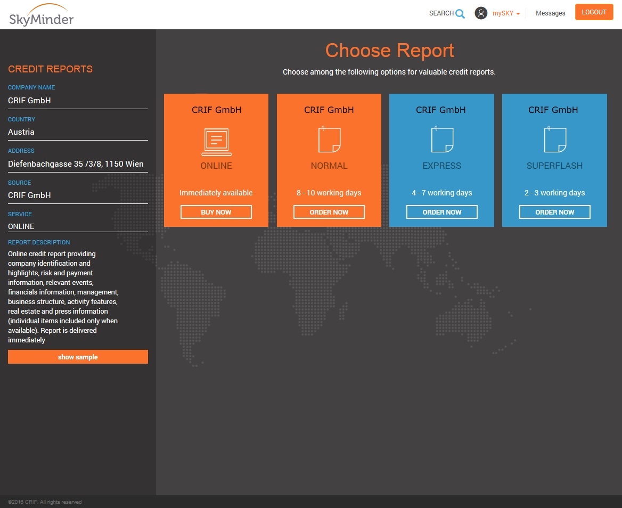Viewport: 622px width, 508px height.
Task: Click the LOGOUT button
Action: coord(594,12)
